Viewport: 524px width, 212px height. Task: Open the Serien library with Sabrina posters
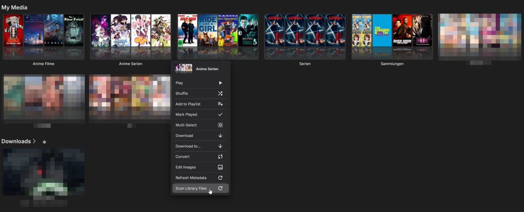305,37
